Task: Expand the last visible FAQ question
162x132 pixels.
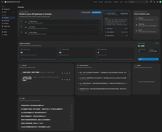Action: (45, 127)
